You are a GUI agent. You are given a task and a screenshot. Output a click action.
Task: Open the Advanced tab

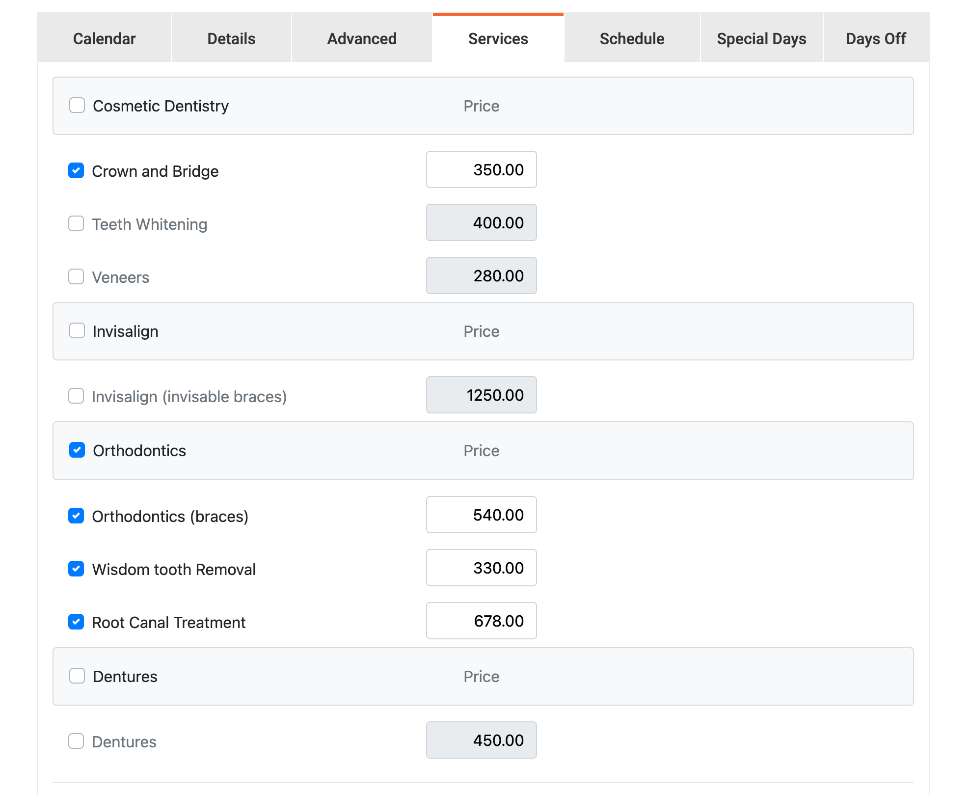coord(362,38)
